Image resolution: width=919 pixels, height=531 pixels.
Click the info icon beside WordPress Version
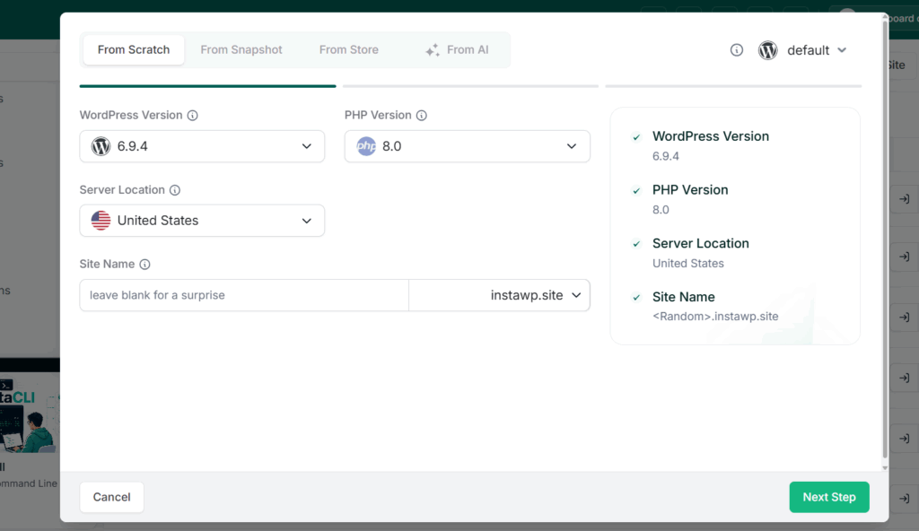[x=192, y=116]
